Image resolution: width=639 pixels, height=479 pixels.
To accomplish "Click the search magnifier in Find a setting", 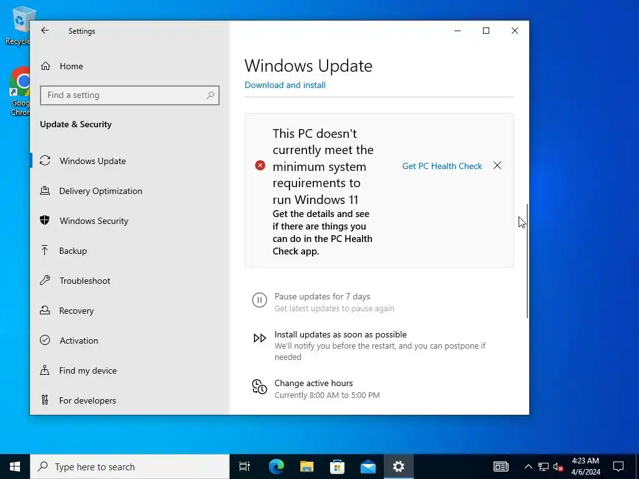I will [210, 95].
